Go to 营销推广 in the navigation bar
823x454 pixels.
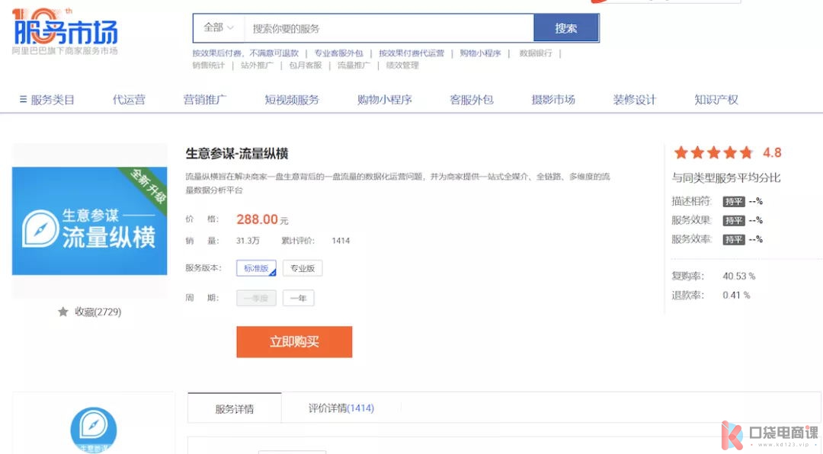click(x=205, y=100)
